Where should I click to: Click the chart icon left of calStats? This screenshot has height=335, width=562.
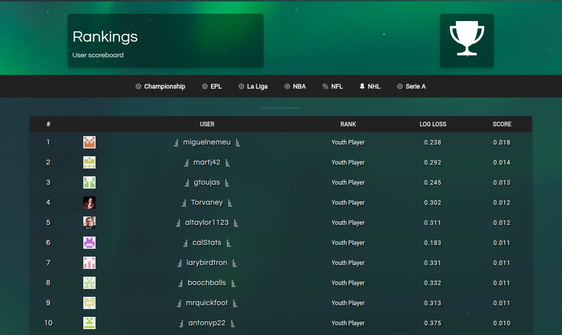[x=186, y=242]
